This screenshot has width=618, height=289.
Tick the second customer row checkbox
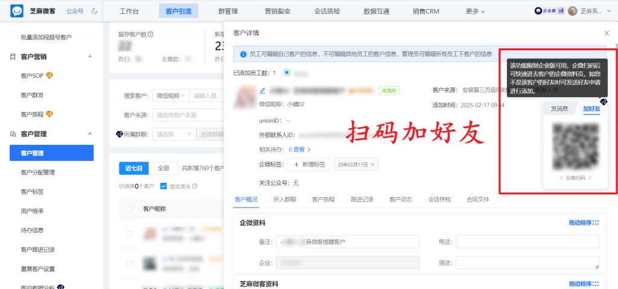click(129, 264)
